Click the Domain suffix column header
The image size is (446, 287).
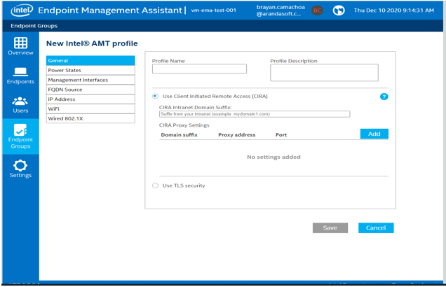(x=180, y=135)
